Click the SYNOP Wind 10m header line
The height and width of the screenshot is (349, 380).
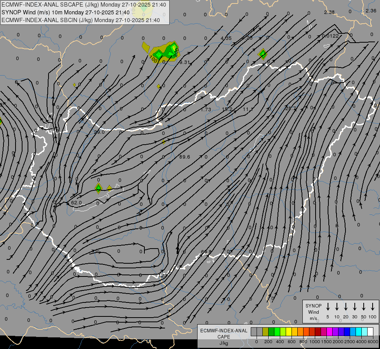tap(66, 12)
